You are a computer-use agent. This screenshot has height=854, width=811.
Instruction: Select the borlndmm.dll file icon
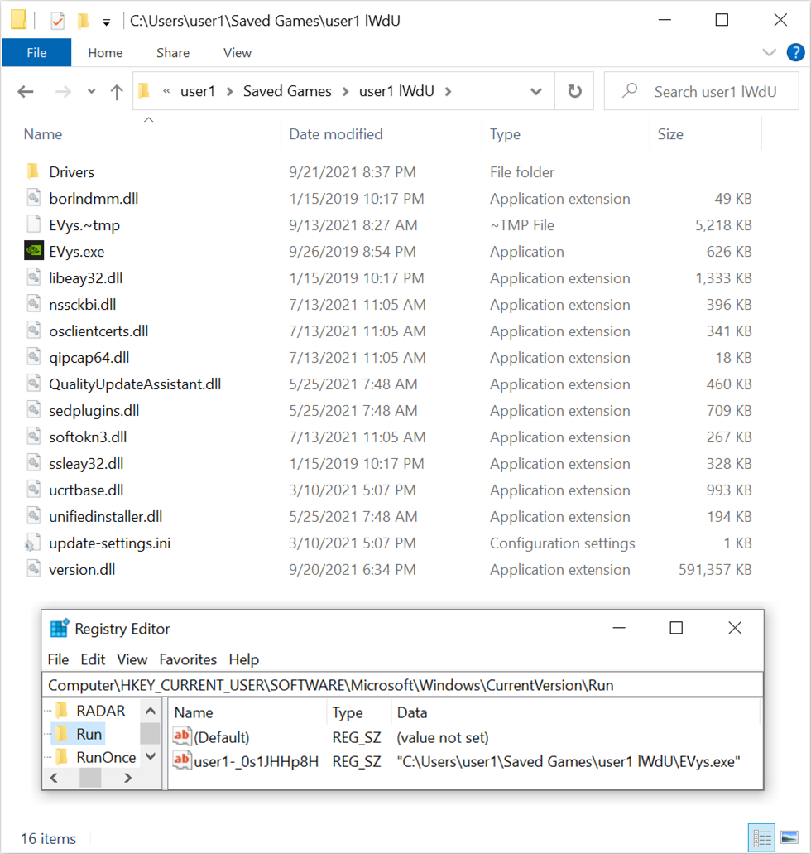coord(34,198)
